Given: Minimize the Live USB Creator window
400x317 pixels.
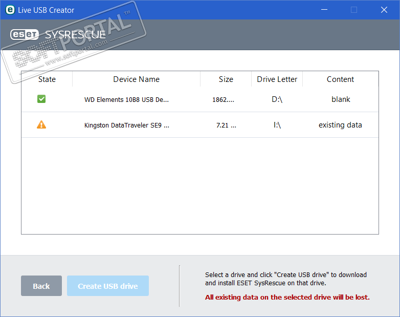Looking at the screenshot, I should click(x=324, y=10).
